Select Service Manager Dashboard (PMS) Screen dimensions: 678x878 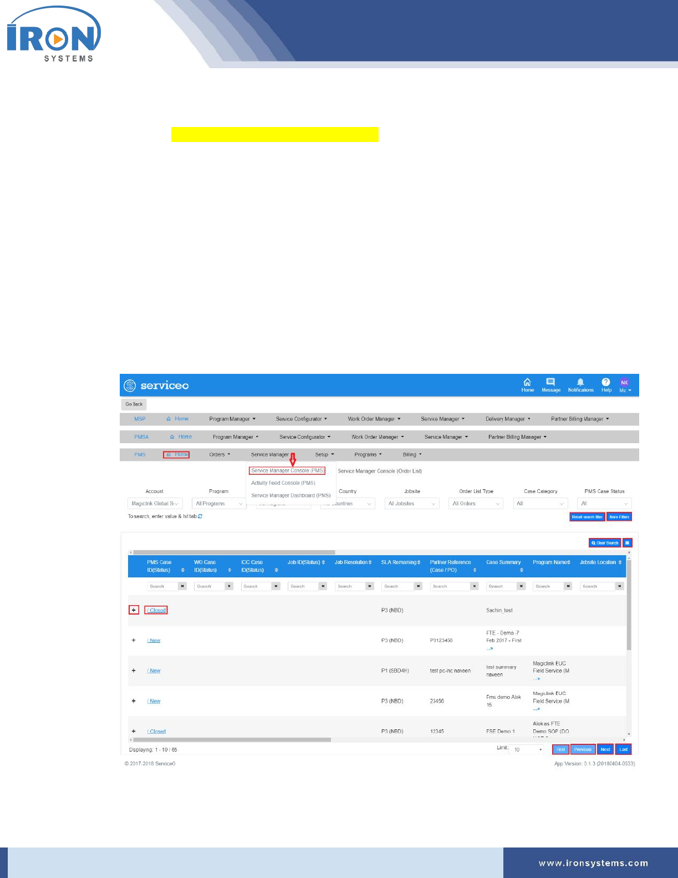tap(290, 496)
